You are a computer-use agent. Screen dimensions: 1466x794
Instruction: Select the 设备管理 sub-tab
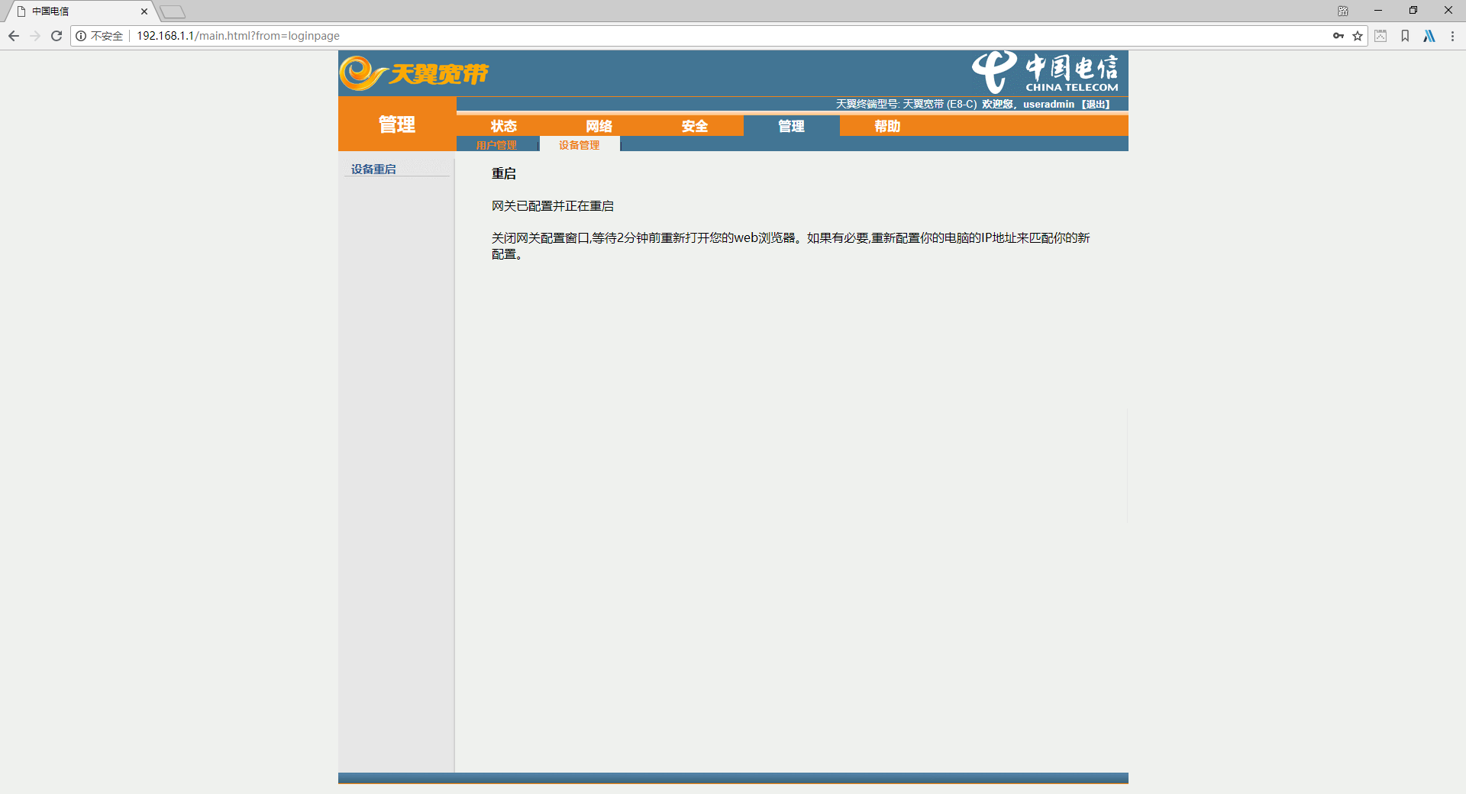579,145
